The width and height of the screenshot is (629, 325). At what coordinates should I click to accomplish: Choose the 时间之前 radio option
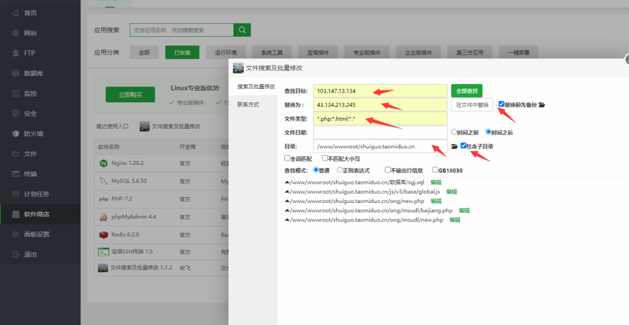454,131
